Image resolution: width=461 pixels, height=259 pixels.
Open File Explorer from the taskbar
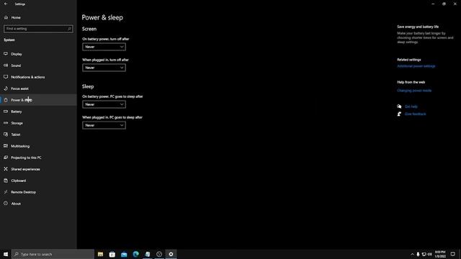tap(101, 254)
